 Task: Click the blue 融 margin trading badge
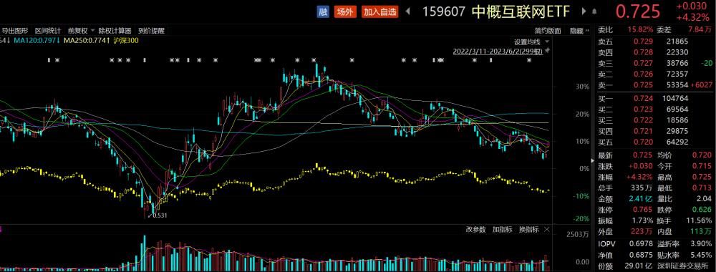pos(323,12)
